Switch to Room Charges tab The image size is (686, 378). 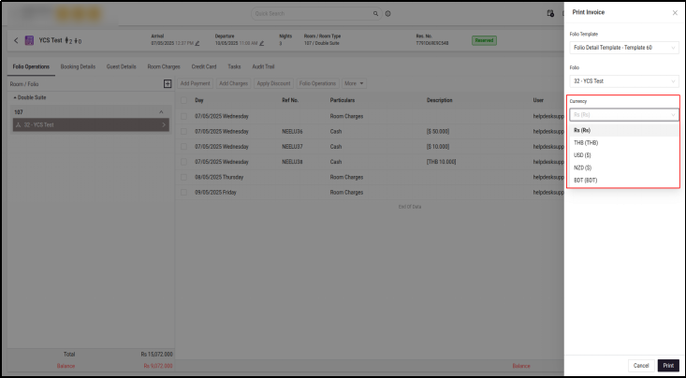(164, 67)
